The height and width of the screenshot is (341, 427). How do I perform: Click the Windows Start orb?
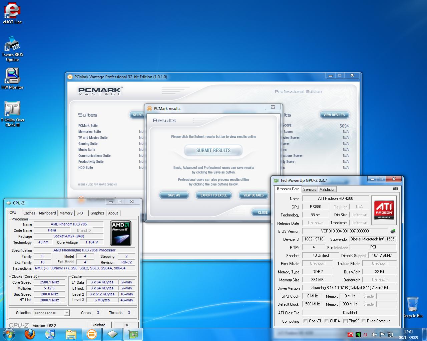pos(9,334)
